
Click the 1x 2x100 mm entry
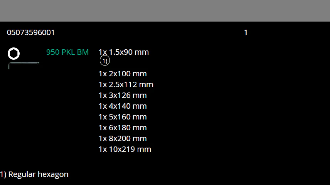(123, 74)
